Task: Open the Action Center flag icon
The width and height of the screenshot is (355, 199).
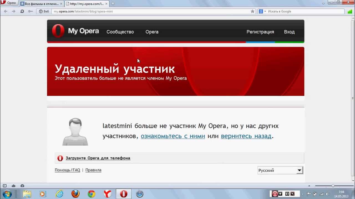Action: 309,194
